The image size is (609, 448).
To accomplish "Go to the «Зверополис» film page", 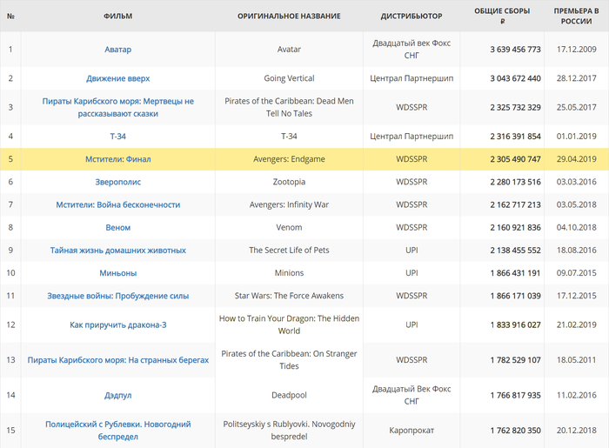I will click(117, 182).
